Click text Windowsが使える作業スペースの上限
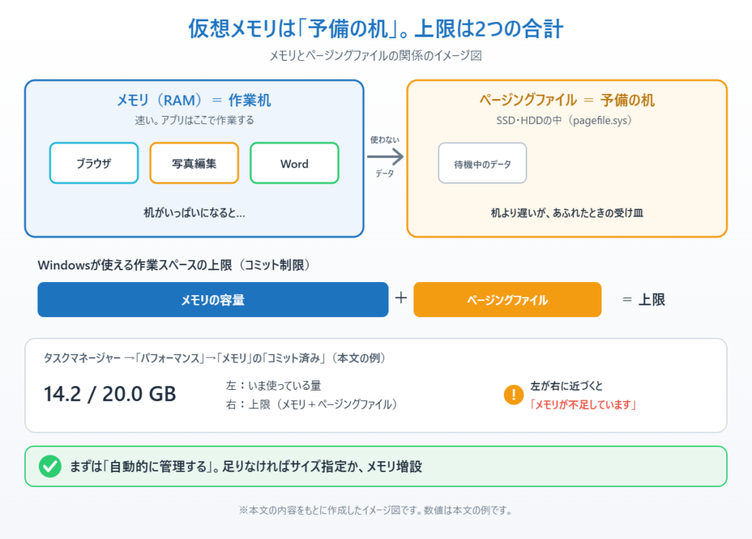This screenshot has width=752, height=539. click(x=134, y=265)
